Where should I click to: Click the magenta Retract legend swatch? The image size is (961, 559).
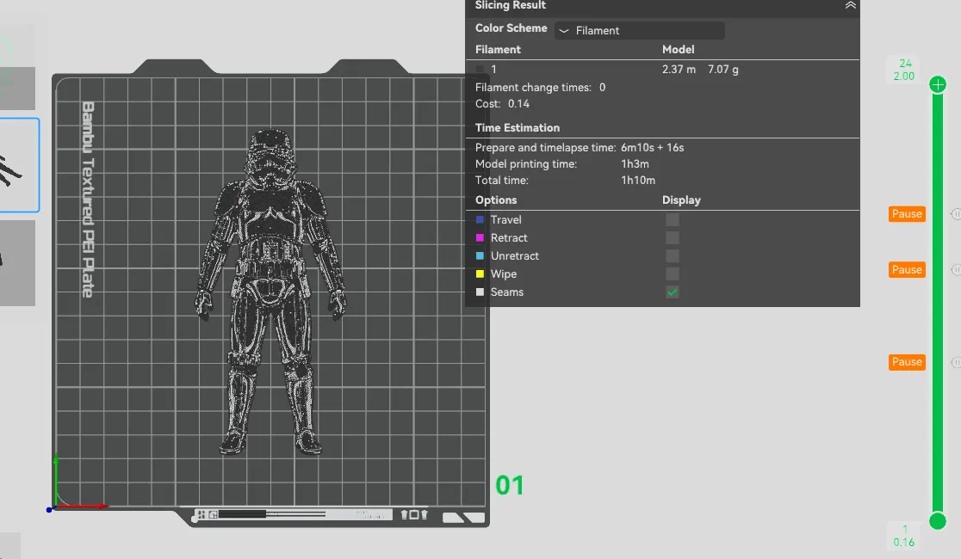coord(480,237)
